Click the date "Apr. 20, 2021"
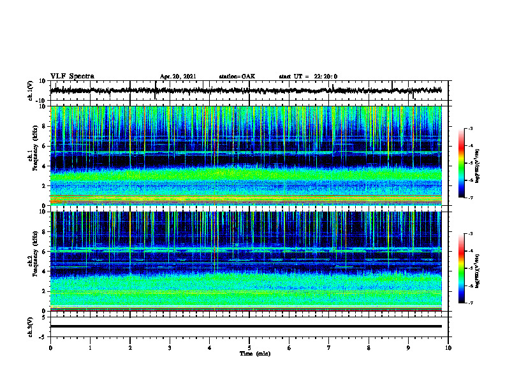The width and height of the screenshot is (505, 390). 178,76
